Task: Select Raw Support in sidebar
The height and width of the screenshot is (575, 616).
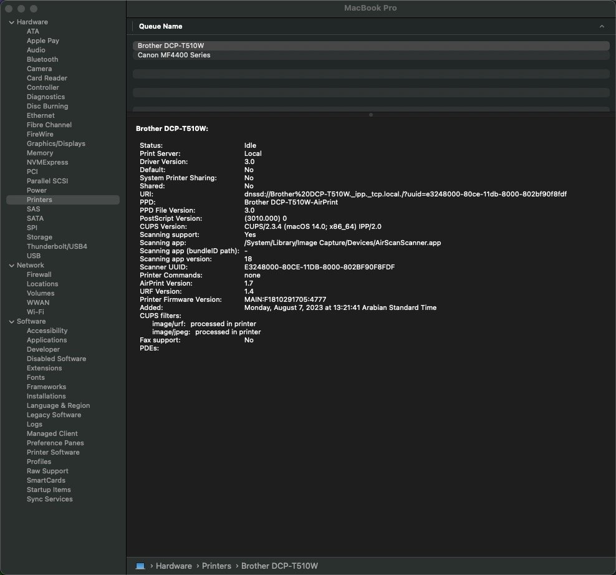Action: pyautogui.click(x=47, y=471)
